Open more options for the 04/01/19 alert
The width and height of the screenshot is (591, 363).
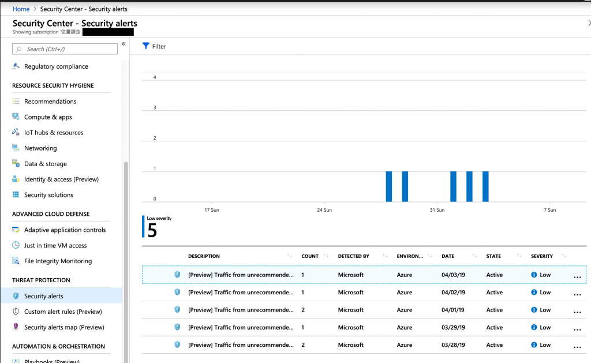click(577, 312)
